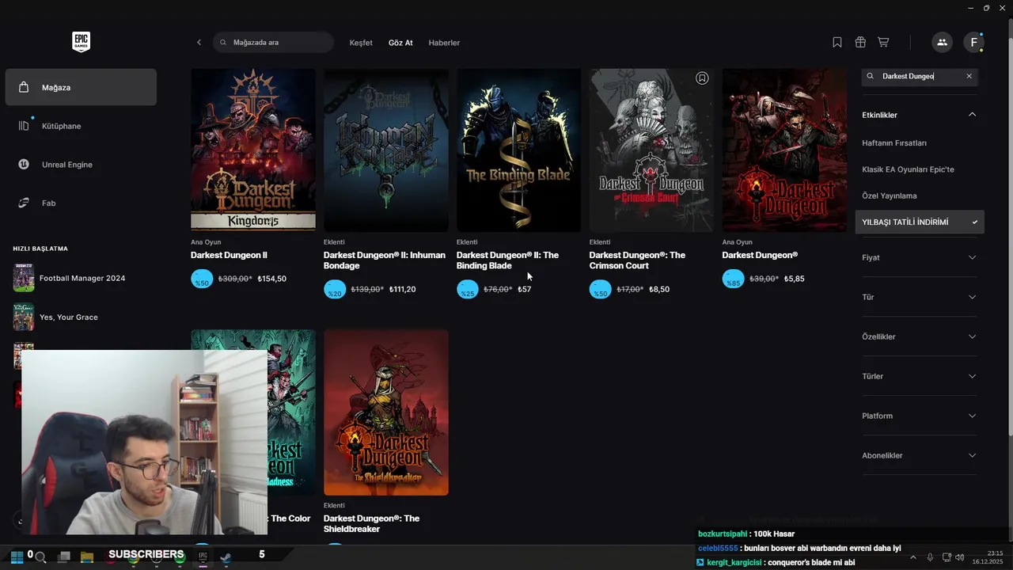Image resolution: width=1013 pixels, height=570 pixels.
Task: Expand the Özellikler filter
Action: point(920,336)
